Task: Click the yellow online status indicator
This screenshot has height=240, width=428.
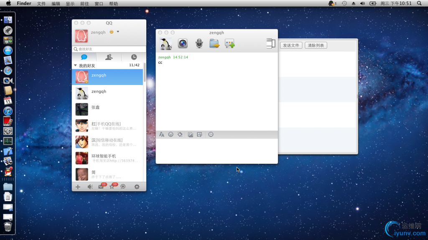Action: pos(111,32)
